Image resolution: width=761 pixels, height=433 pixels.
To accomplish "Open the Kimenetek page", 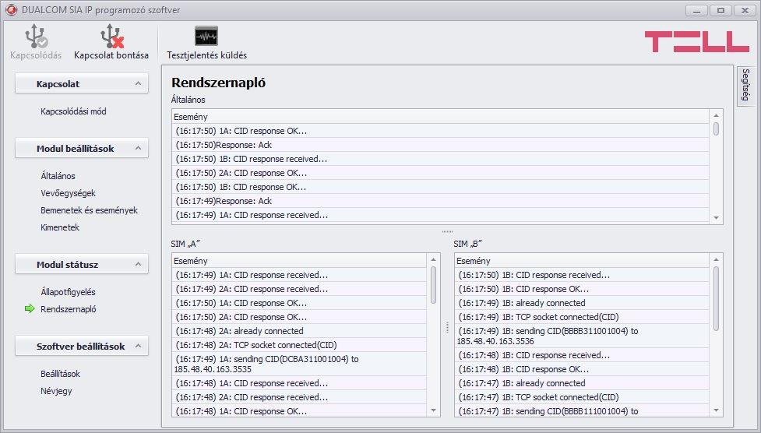I will (60, 227).
